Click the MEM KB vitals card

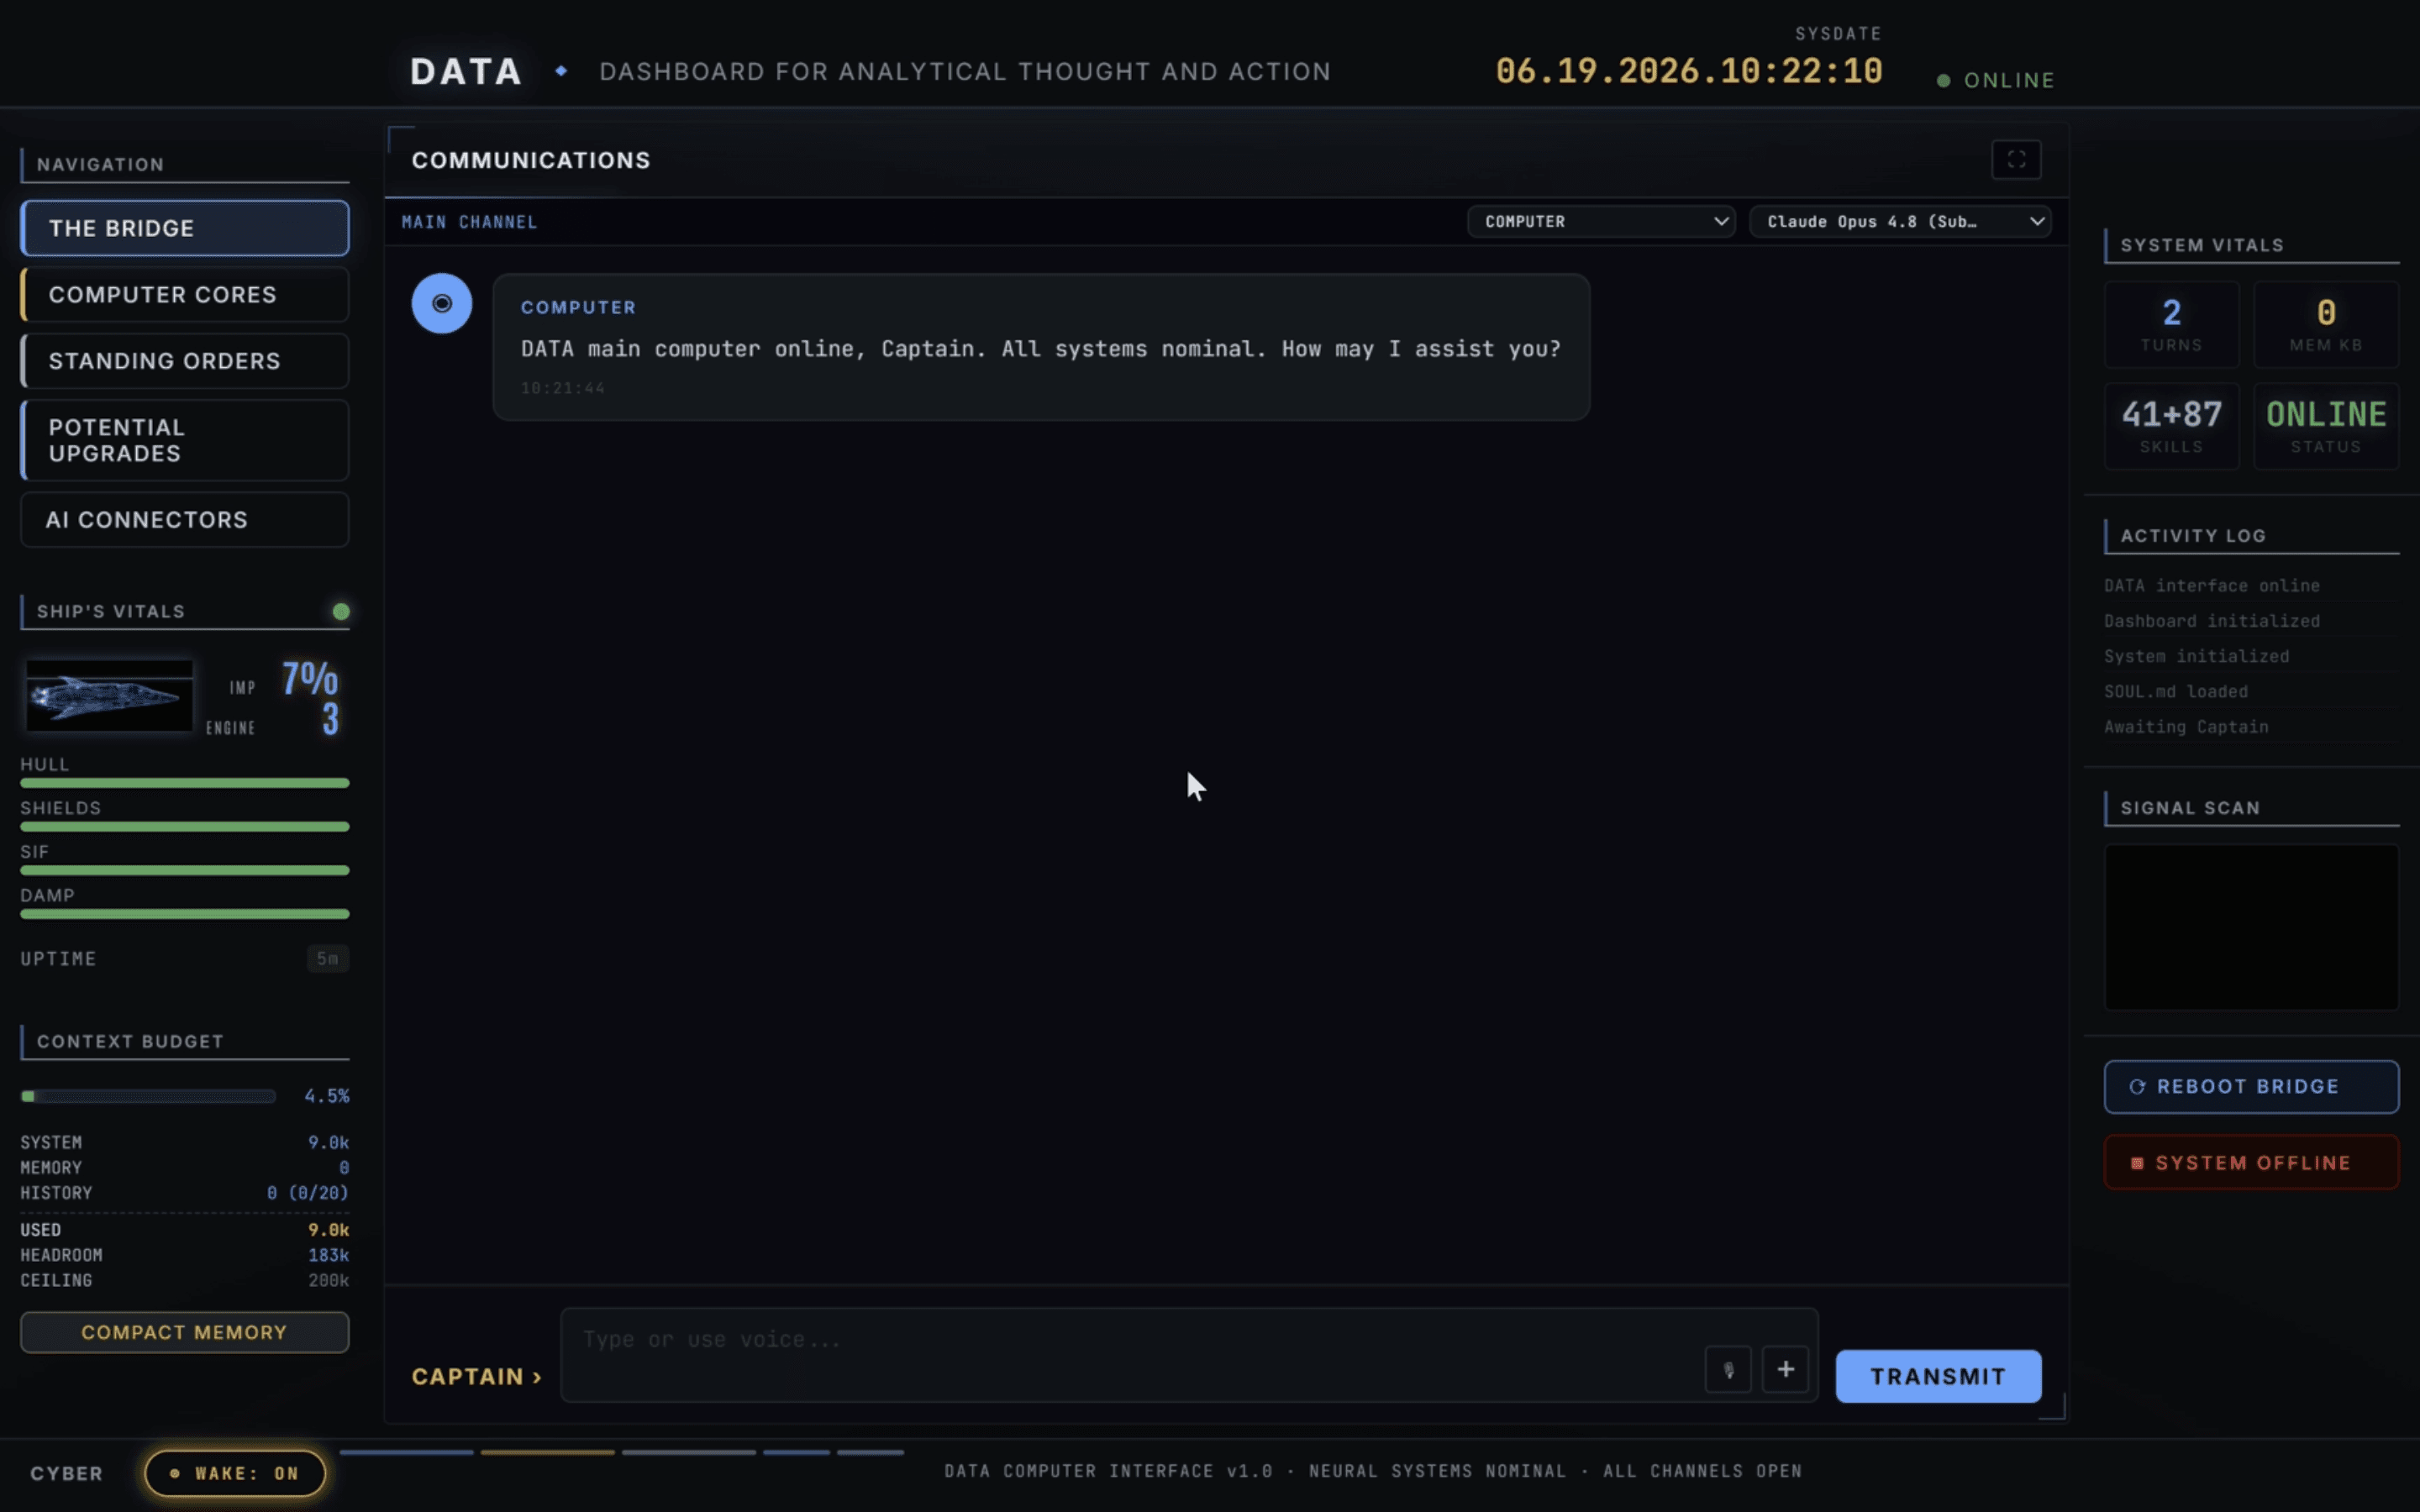2326,324
